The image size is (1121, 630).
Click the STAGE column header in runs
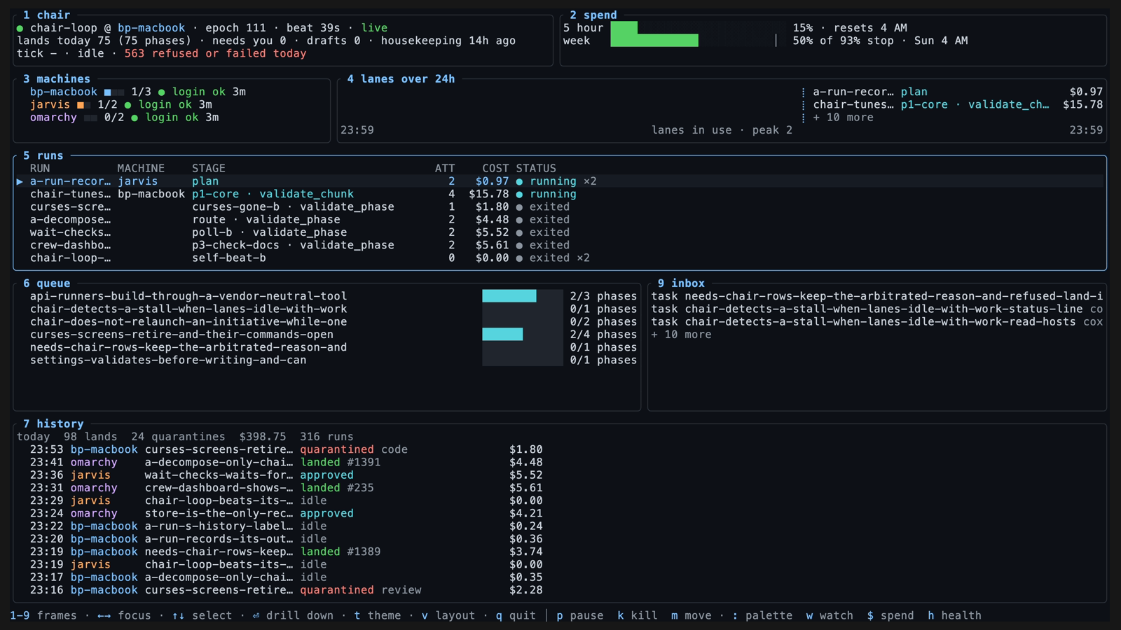click(209, 169)
